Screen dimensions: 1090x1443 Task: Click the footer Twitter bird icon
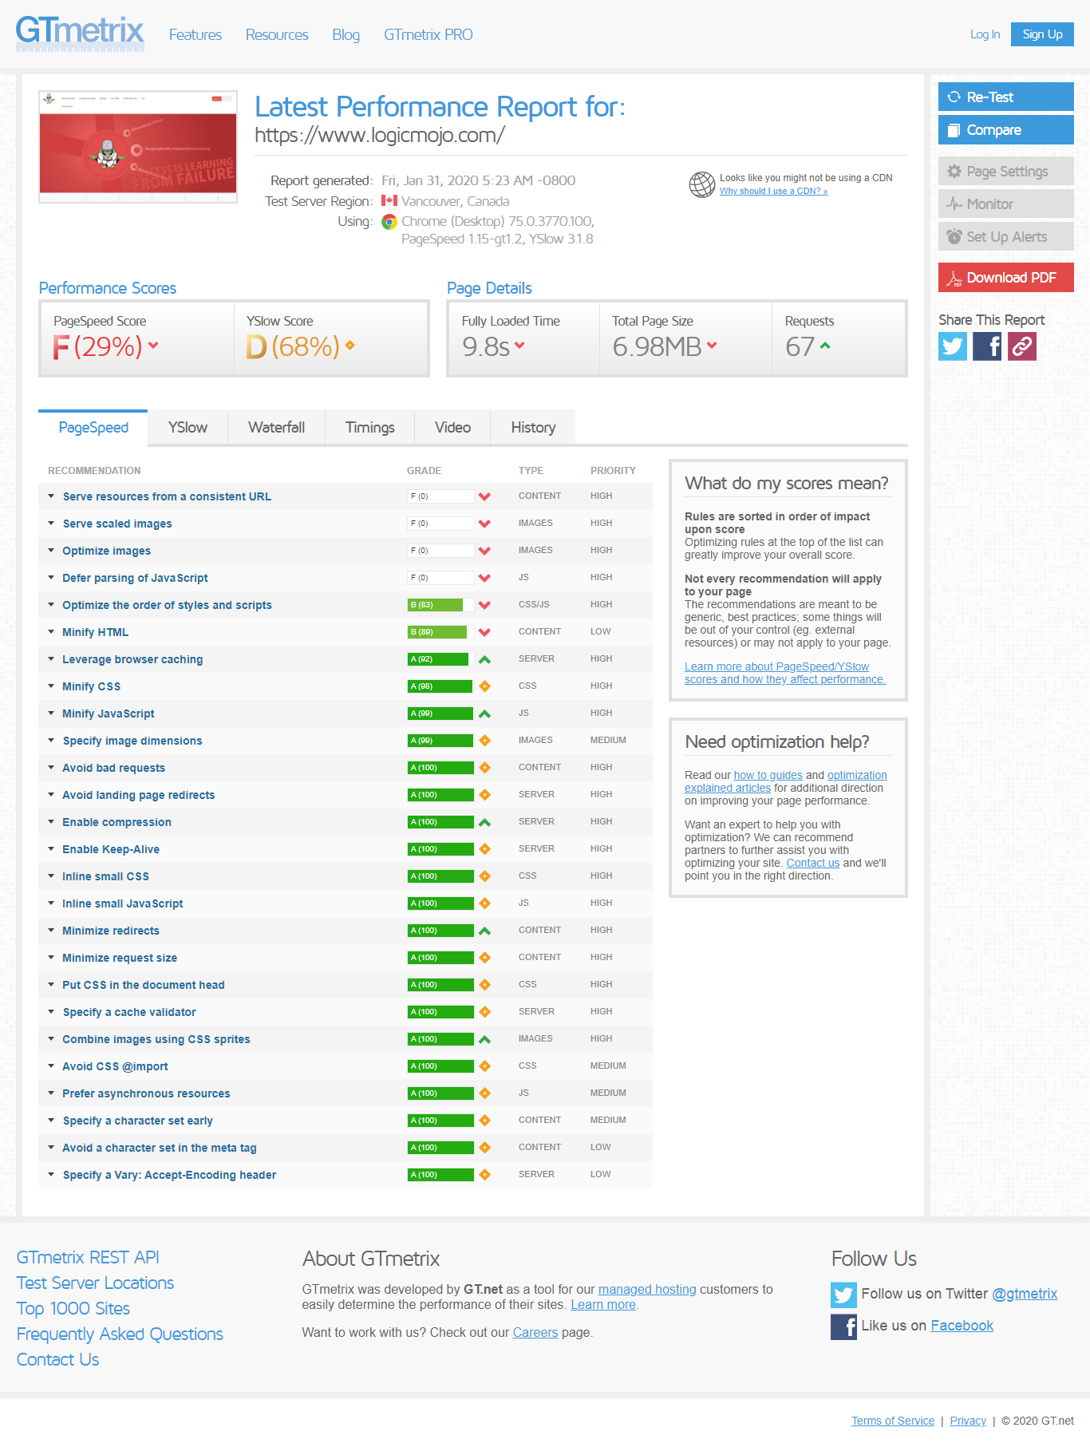click(x=843, y=1295)
